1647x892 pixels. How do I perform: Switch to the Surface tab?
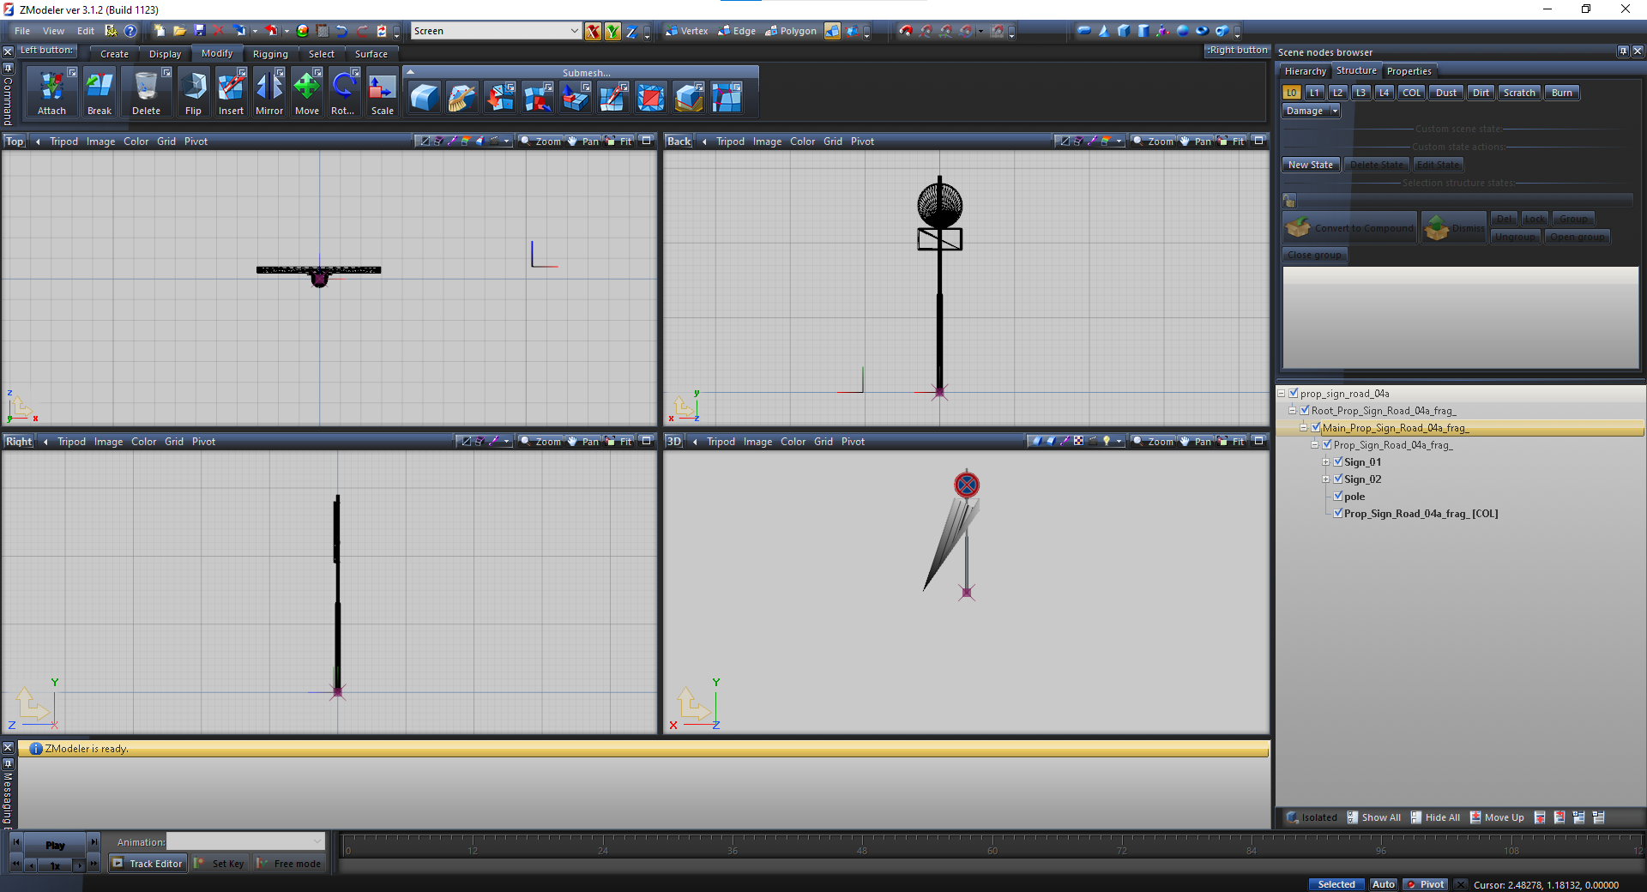pos(371,54)
